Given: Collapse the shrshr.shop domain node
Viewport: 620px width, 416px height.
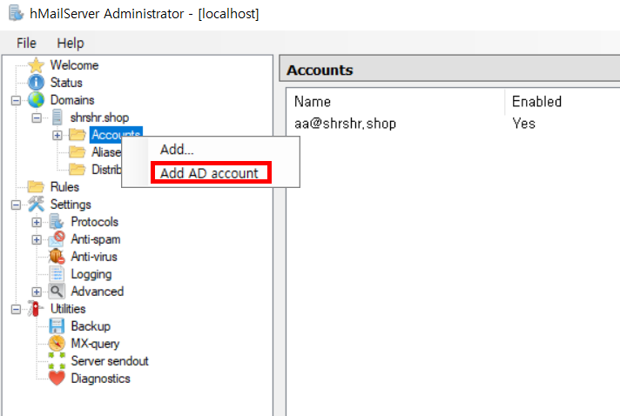Looking at the screenshot, I should [37, 117].
